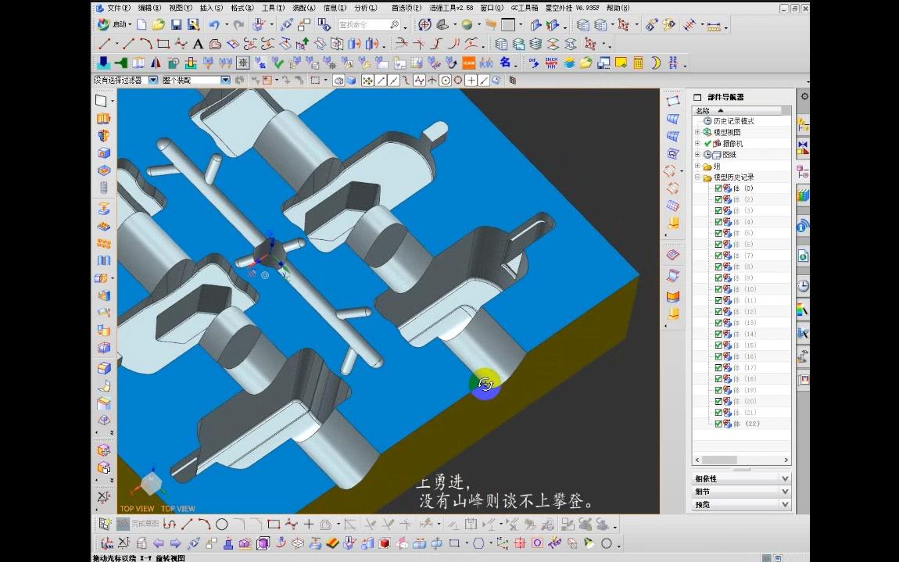Viewport: 899px width, 562px height.
Task: Select the Text 'A' tool
Action: coord(198,44)
